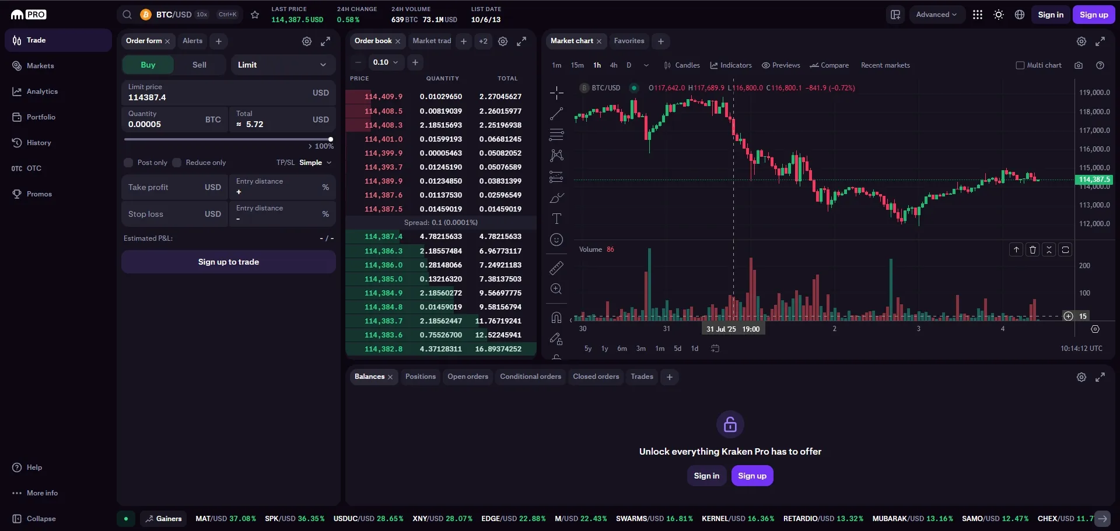
Task: Open the apps grid menu
Action: (978, 15)
